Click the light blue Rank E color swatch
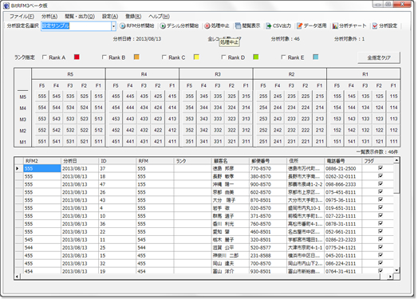 pos(316,57)
